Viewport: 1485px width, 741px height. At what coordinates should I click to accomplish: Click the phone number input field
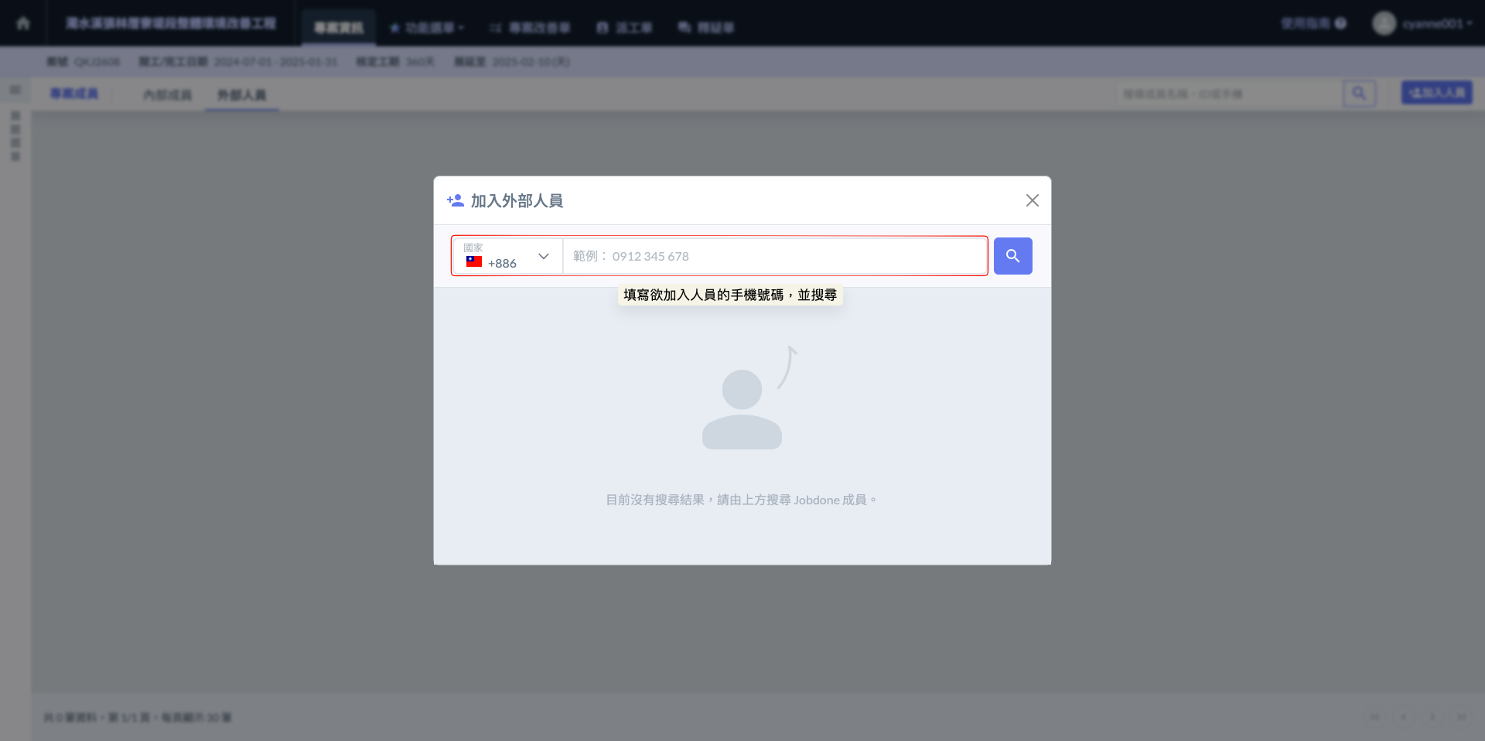click(773, 256)
